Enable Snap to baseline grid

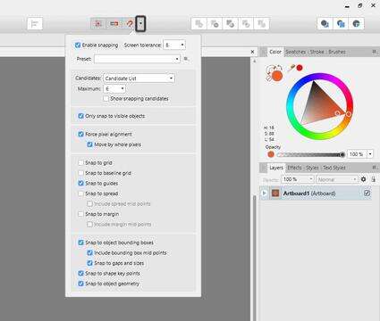[80, 173]
